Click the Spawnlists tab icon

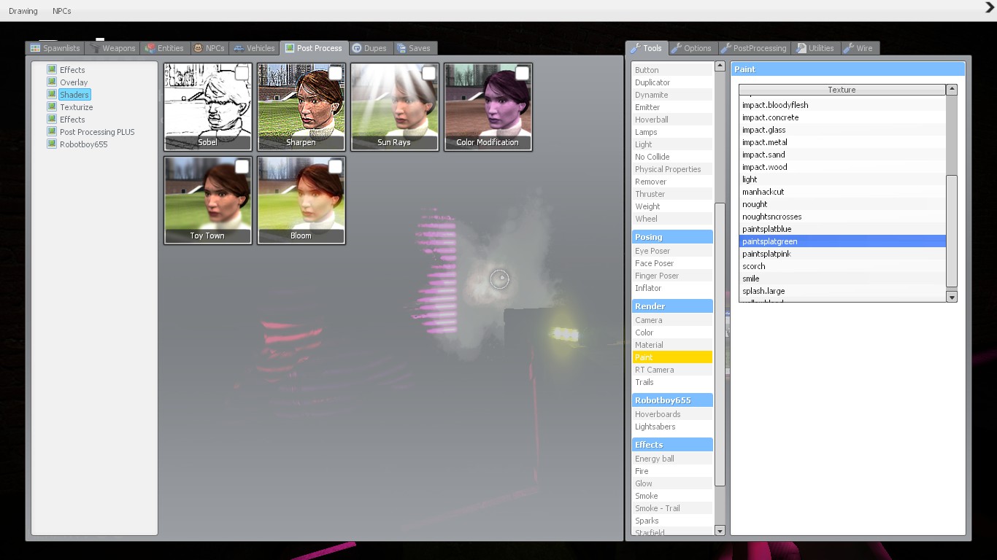click(35, 48)
